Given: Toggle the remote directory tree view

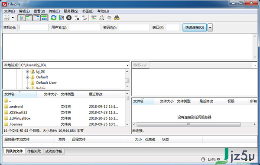Looking at the screenshot, I should pos(36,18).
